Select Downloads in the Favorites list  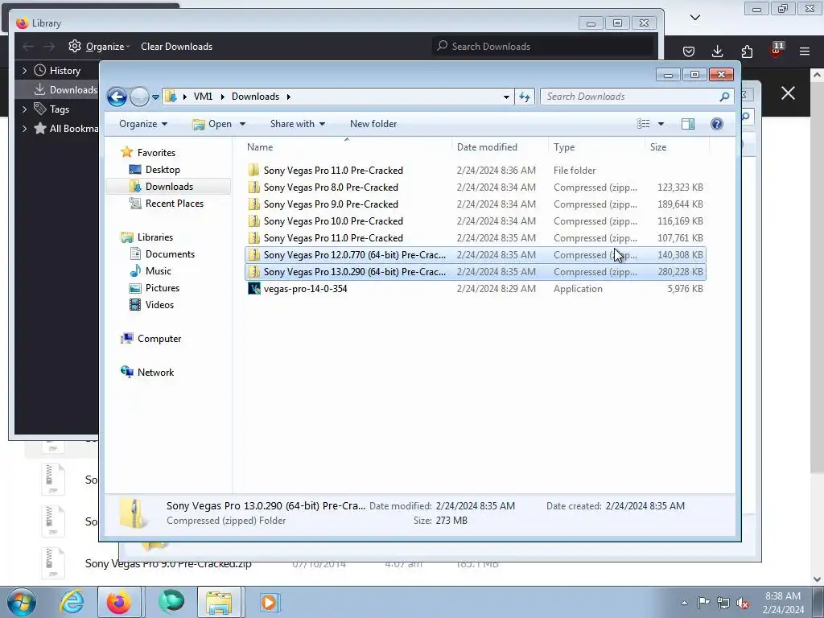pyautogui.click(x=169, y=187)
